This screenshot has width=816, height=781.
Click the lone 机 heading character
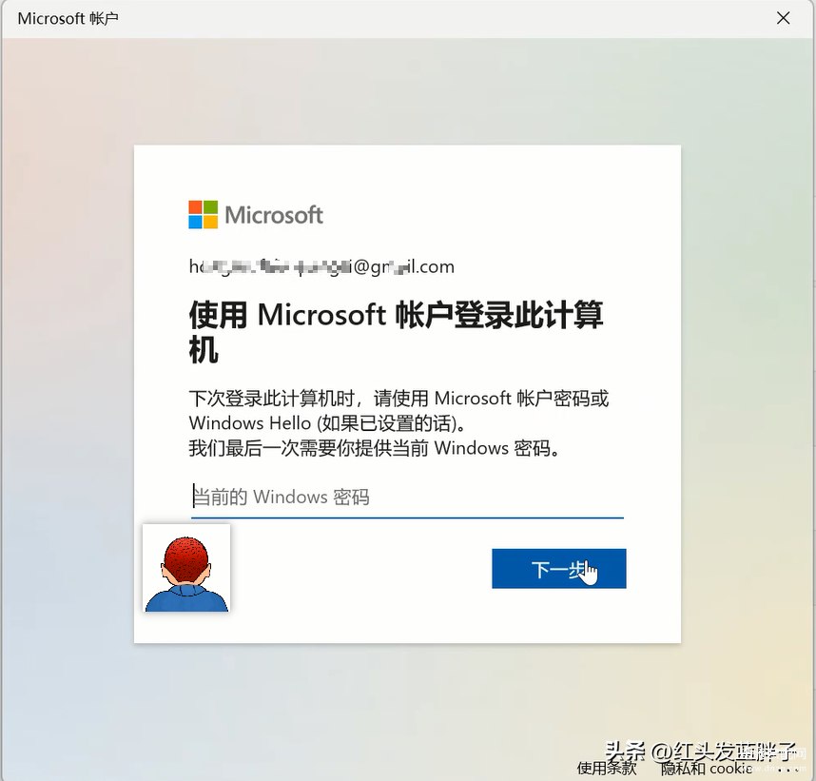click(x=204, y=350)
